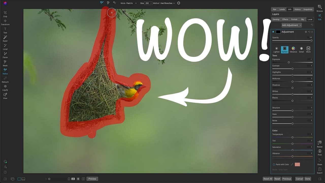Toggle soft proofing icon in bottom bar
The height and width of the screenshot is (183, 325).
pos(83,179)
